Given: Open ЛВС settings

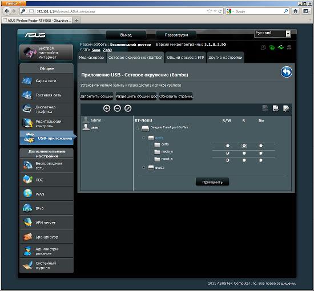Looking at the screenshot, I should (x=46, y=180).
